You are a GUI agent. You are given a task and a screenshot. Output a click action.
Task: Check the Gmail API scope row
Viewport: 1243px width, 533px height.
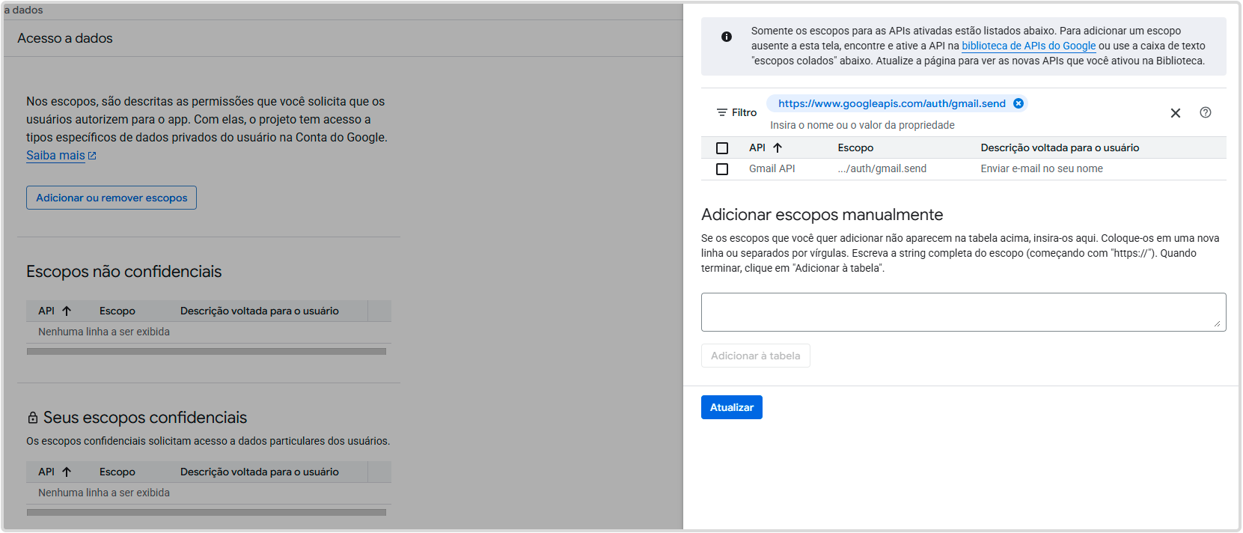(x=722, y=169)
